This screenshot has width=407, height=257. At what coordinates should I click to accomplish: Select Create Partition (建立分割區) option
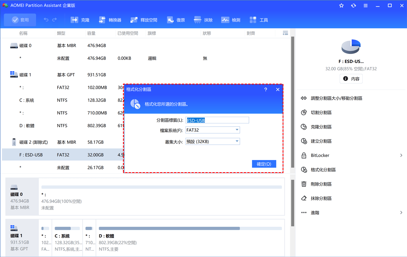(321, 141)
